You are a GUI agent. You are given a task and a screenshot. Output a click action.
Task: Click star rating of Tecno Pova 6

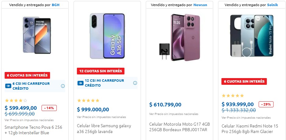tap(16, 100)
